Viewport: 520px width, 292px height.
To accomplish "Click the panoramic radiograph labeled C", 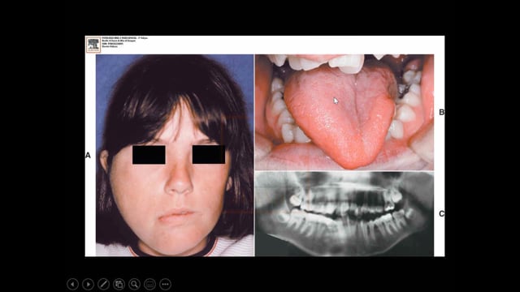I will [344, 214].
